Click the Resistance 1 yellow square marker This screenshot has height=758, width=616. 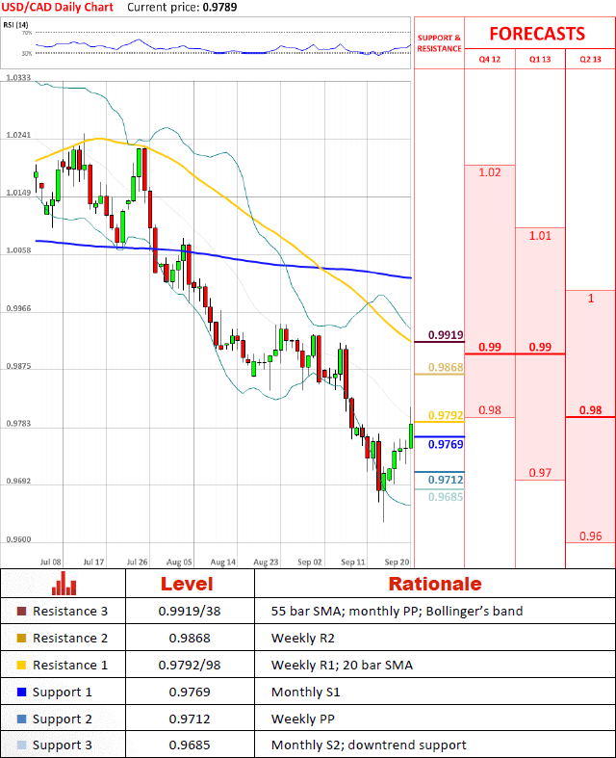click(x=22, y=665)
